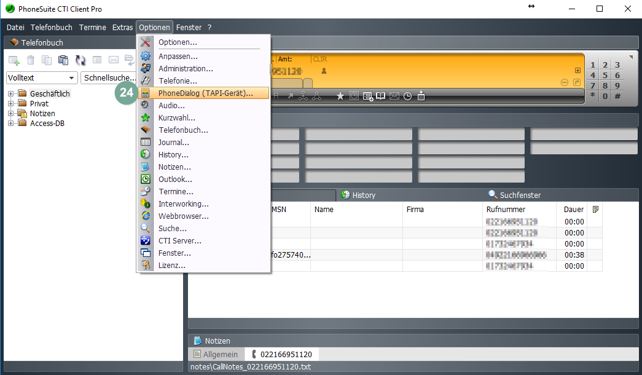Click the minus circle icon in call panel
The width and height of the screenshot is (642, 375).
tap(565, 82)
